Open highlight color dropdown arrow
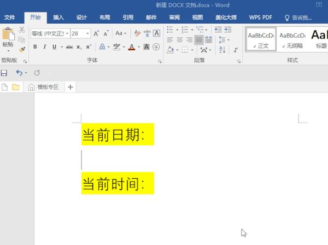 pos(124,47)
